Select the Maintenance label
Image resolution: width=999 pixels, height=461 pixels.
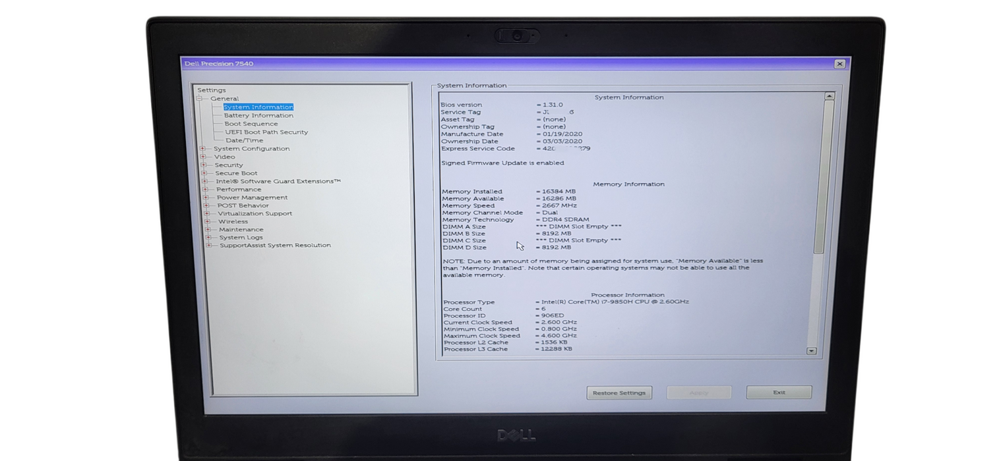[241, 230]
